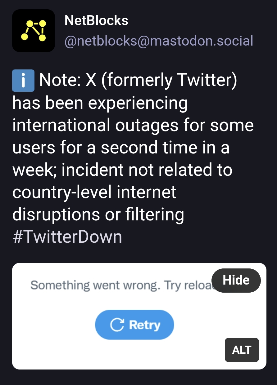Click the word 'Retry' in the image
The width and height of the screenshot is (277, 385).
tap(145, 325)
